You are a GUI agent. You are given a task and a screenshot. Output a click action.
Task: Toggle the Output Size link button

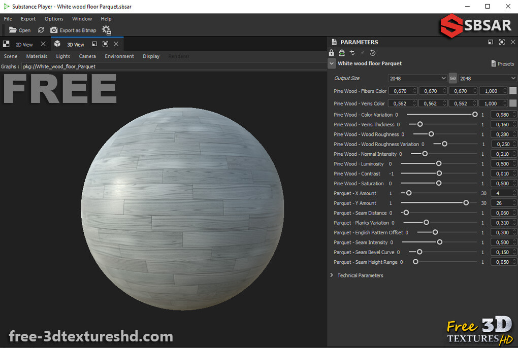pos(454,78)
